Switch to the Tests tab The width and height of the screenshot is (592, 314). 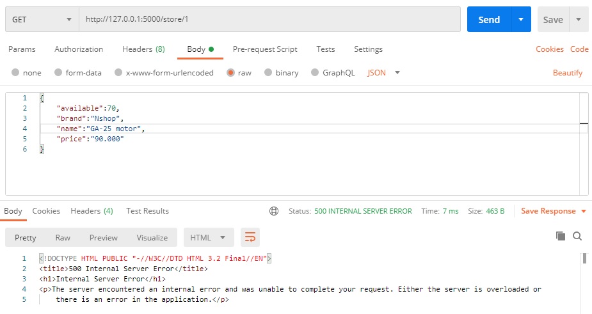click(326, 49)
